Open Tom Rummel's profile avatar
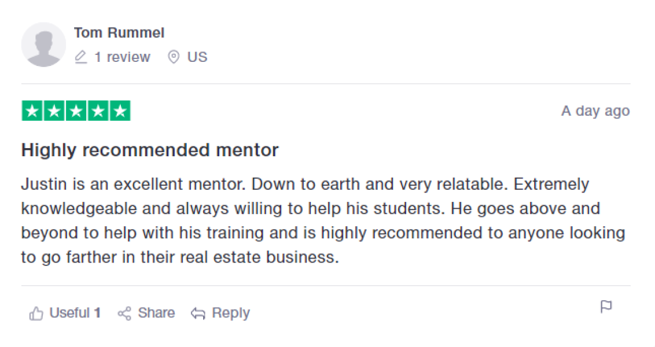Image resolution: width=655 pixels, height=347 pixels. (43, 45)
